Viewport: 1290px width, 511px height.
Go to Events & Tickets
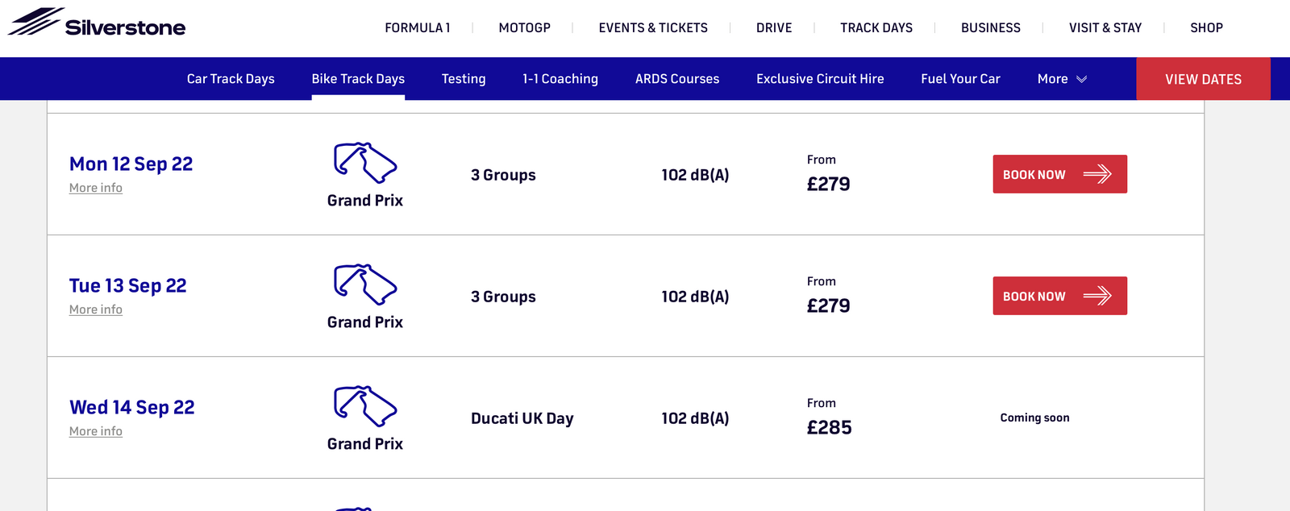pyautogui.click(x=653, y=27)
